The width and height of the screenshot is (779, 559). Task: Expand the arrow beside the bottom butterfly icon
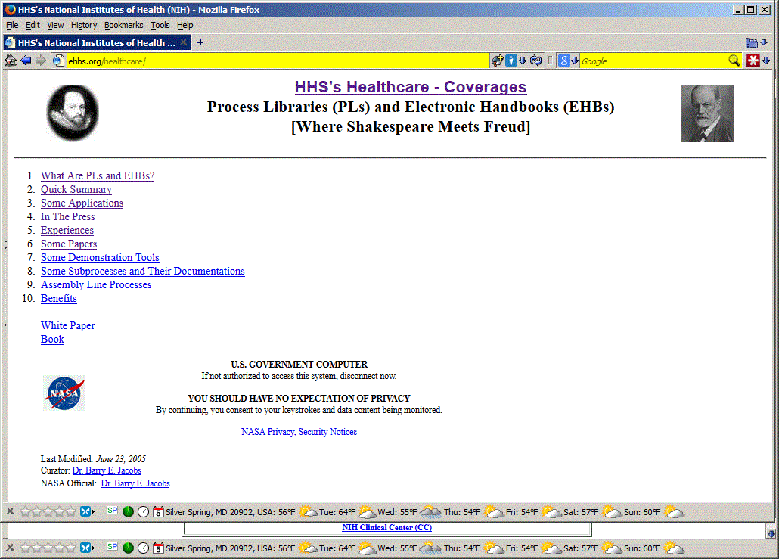coord(93,548)
